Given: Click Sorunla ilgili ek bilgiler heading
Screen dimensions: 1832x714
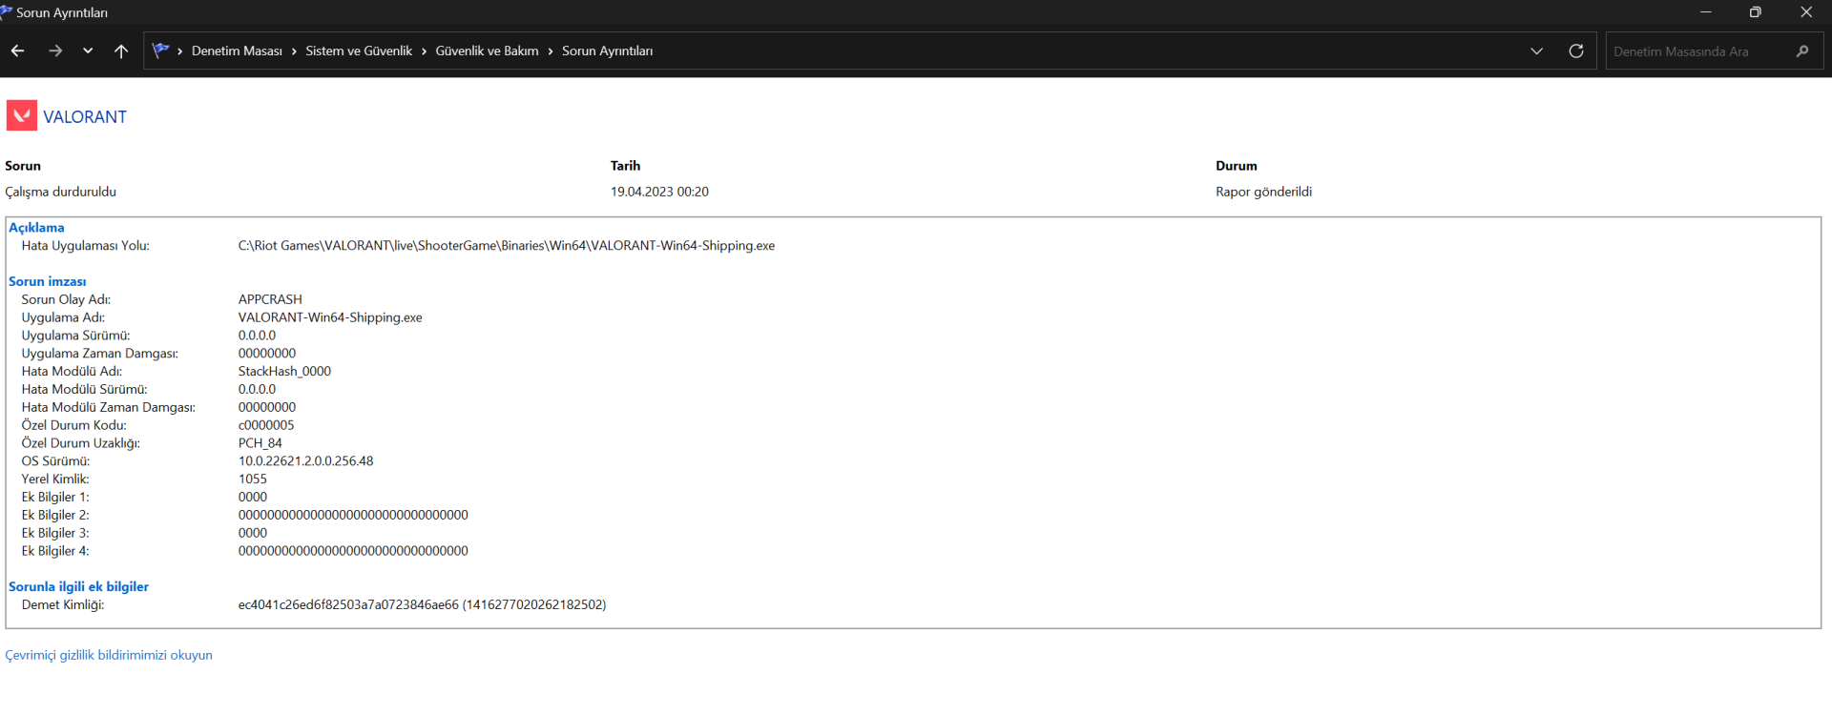Looking at the screenshot, I should click(x=78, y=586).
